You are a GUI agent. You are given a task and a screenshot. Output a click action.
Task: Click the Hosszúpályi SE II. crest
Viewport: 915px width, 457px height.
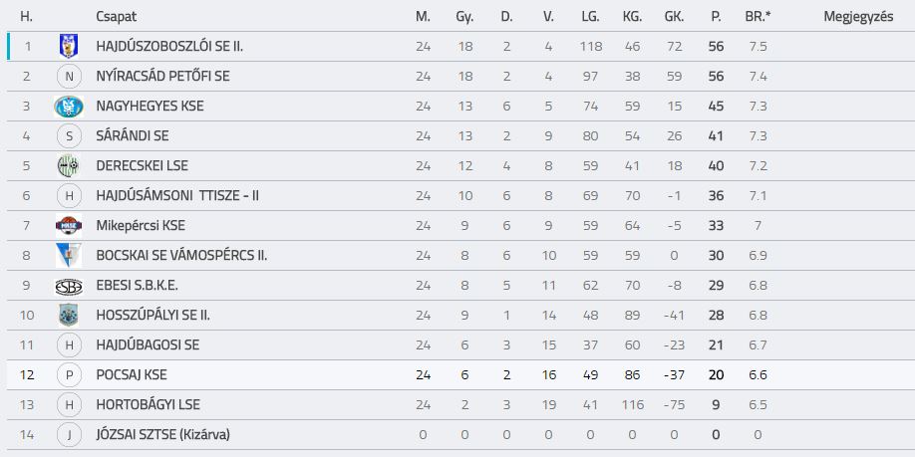tap(69, 316)
